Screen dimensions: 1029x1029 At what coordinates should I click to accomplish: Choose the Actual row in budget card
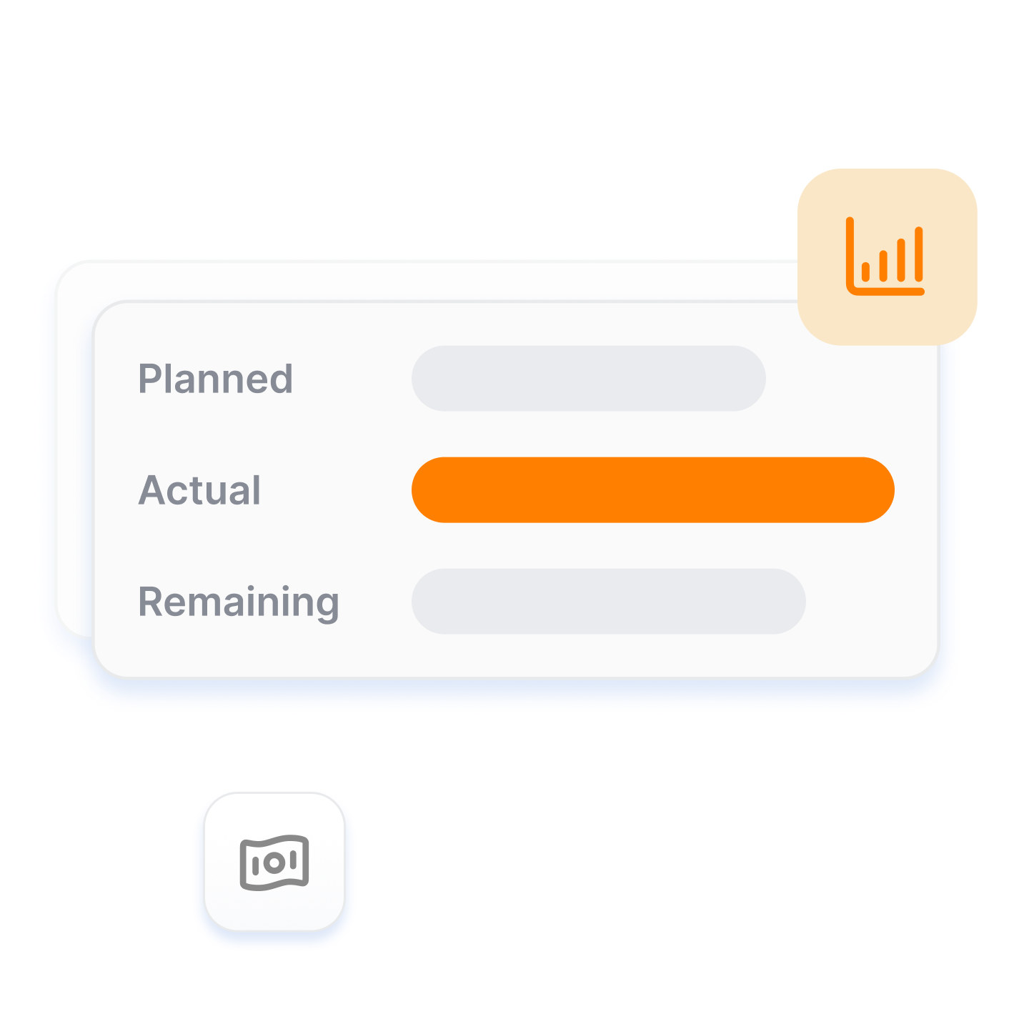pos(516,490)
